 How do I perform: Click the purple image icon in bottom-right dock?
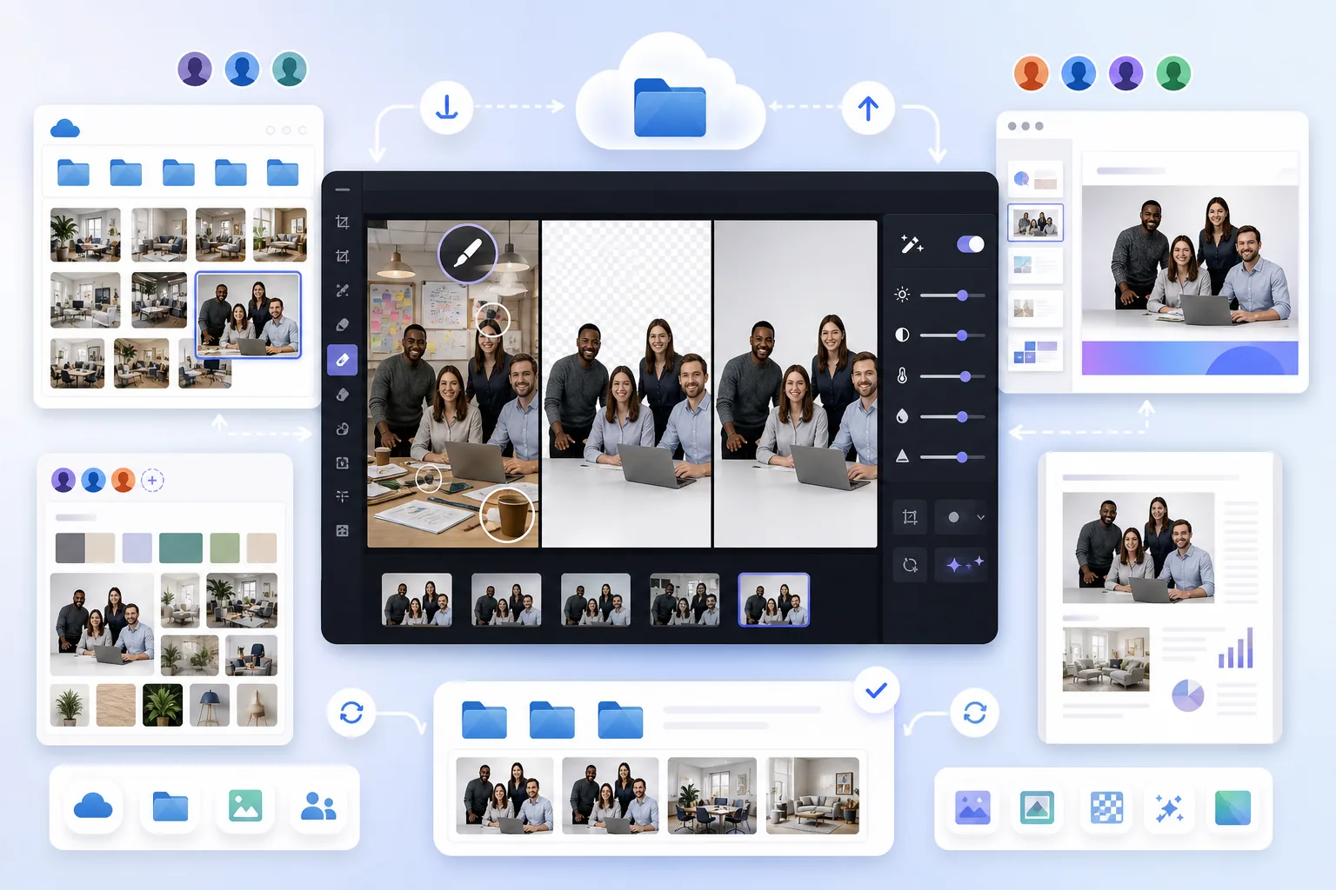point(972,807)
